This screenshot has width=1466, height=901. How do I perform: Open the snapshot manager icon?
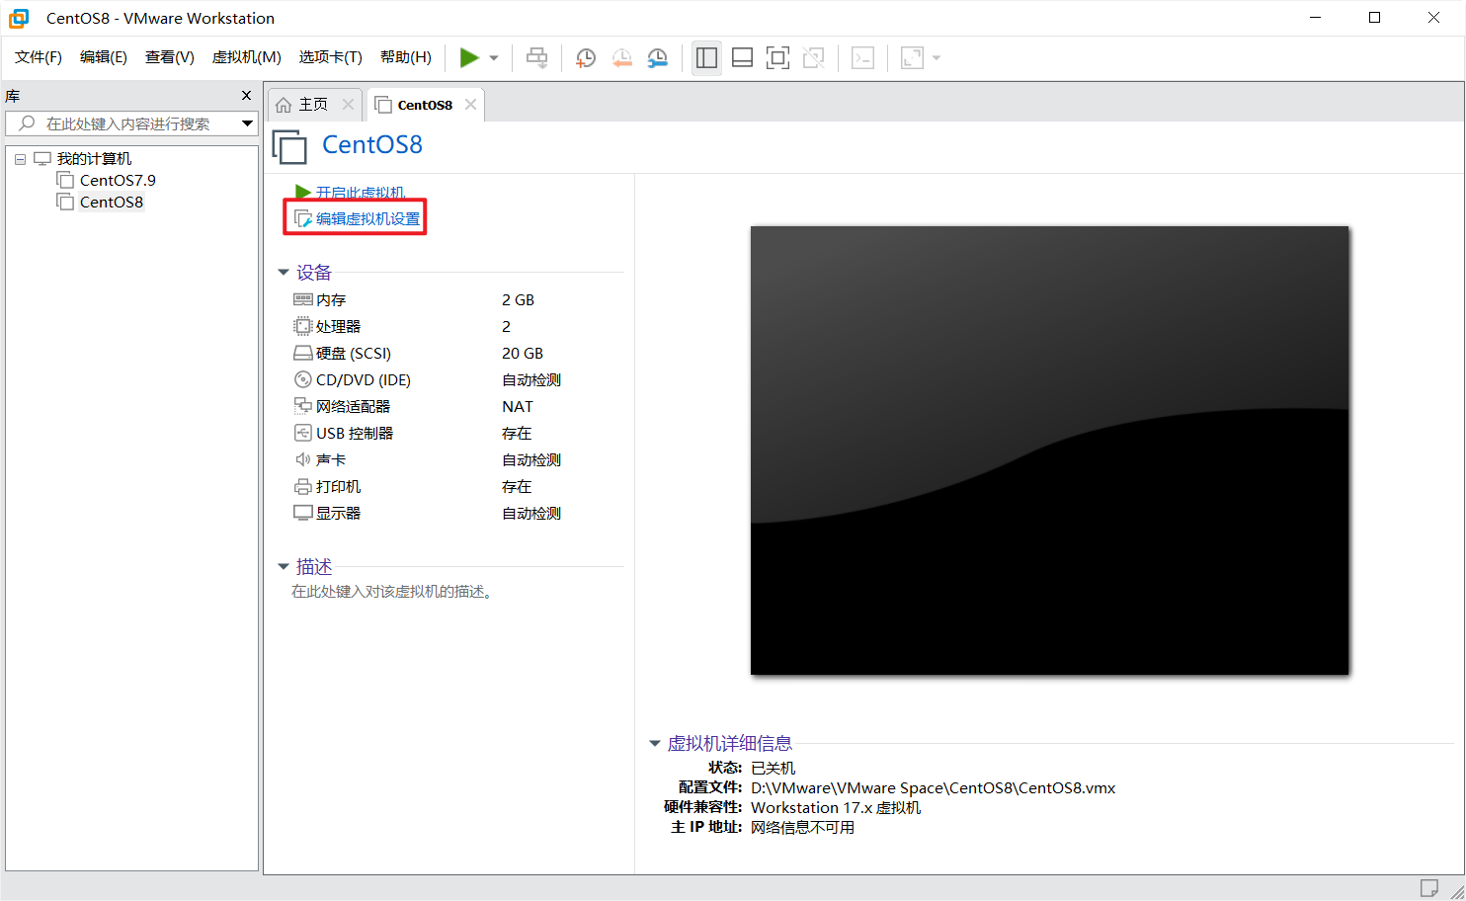click(x=657, y=58)
